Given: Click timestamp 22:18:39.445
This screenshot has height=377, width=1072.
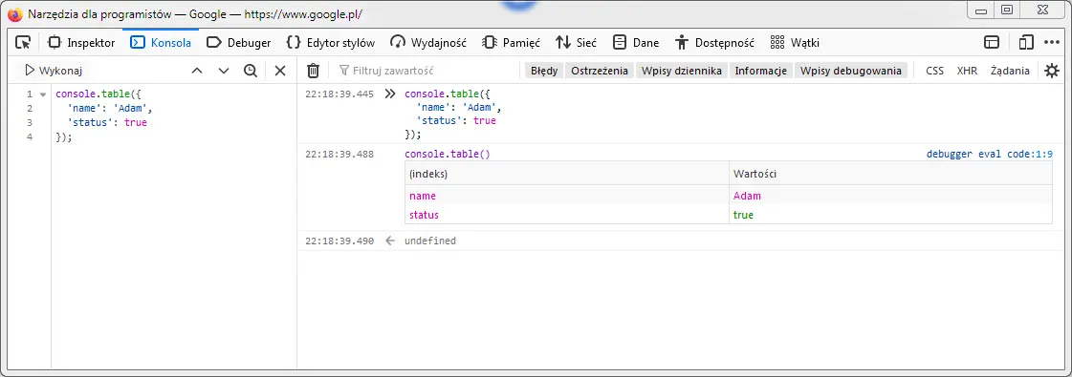Looking at the screenshot, I should click(339, 94).
